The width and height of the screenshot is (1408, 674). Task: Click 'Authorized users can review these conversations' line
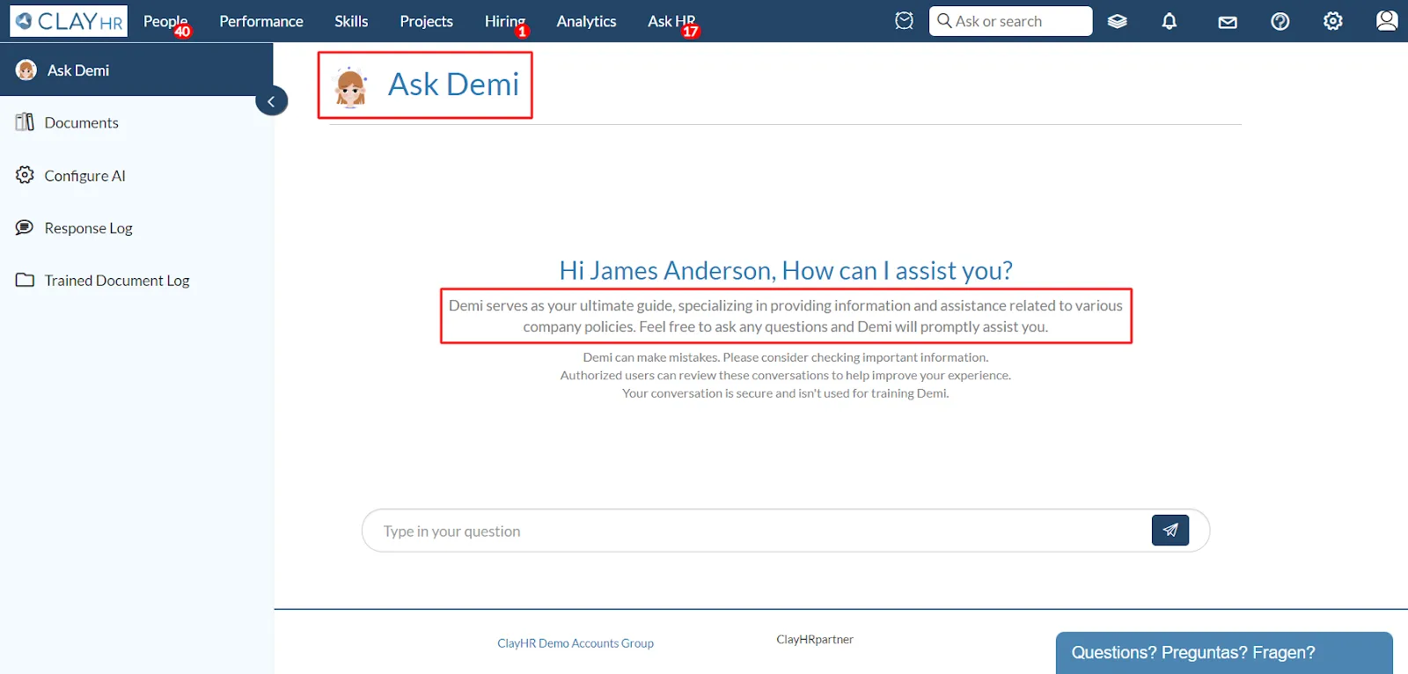[x=786, y=375]
